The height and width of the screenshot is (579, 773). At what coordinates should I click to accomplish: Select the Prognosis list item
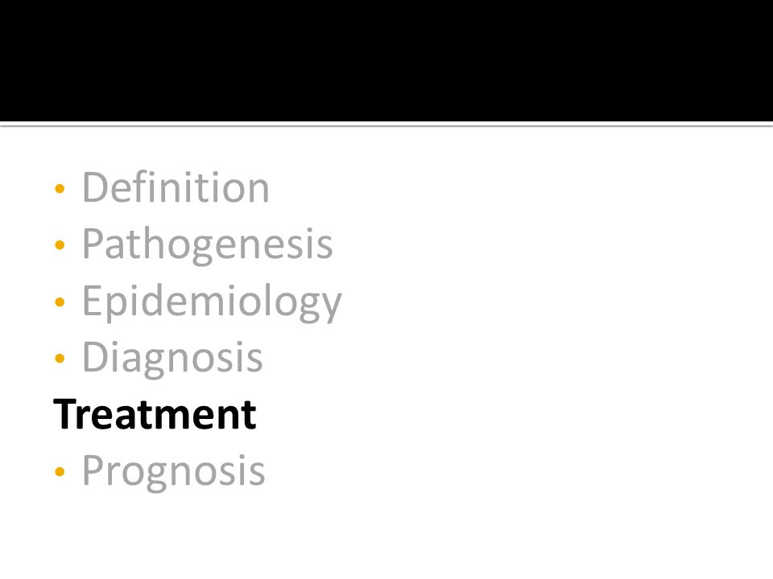coord(174,472)
